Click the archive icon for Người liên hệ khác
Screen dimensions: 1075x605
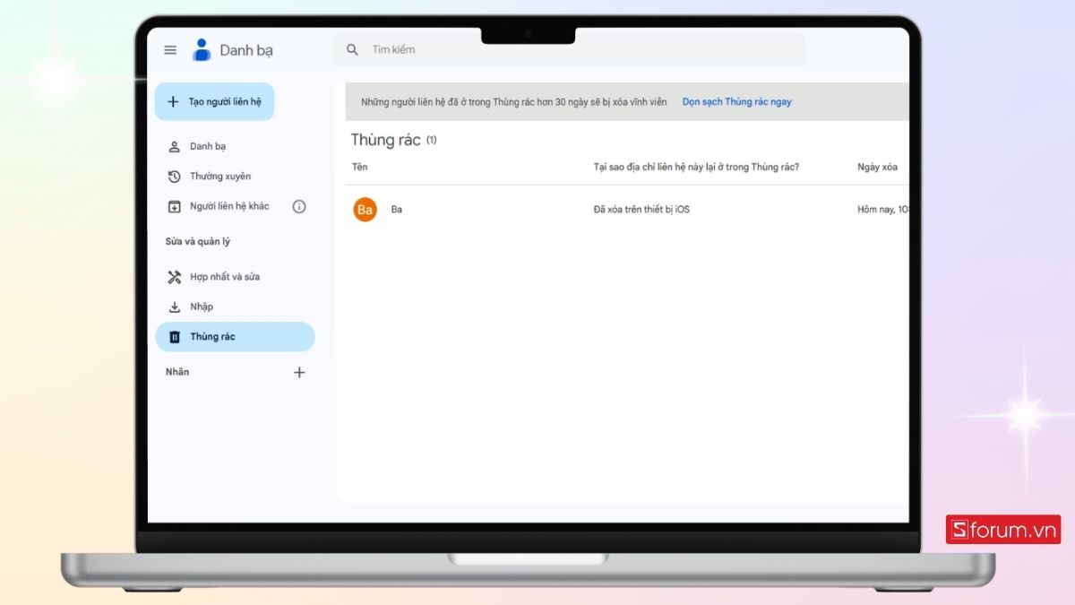tap(175, 206)
